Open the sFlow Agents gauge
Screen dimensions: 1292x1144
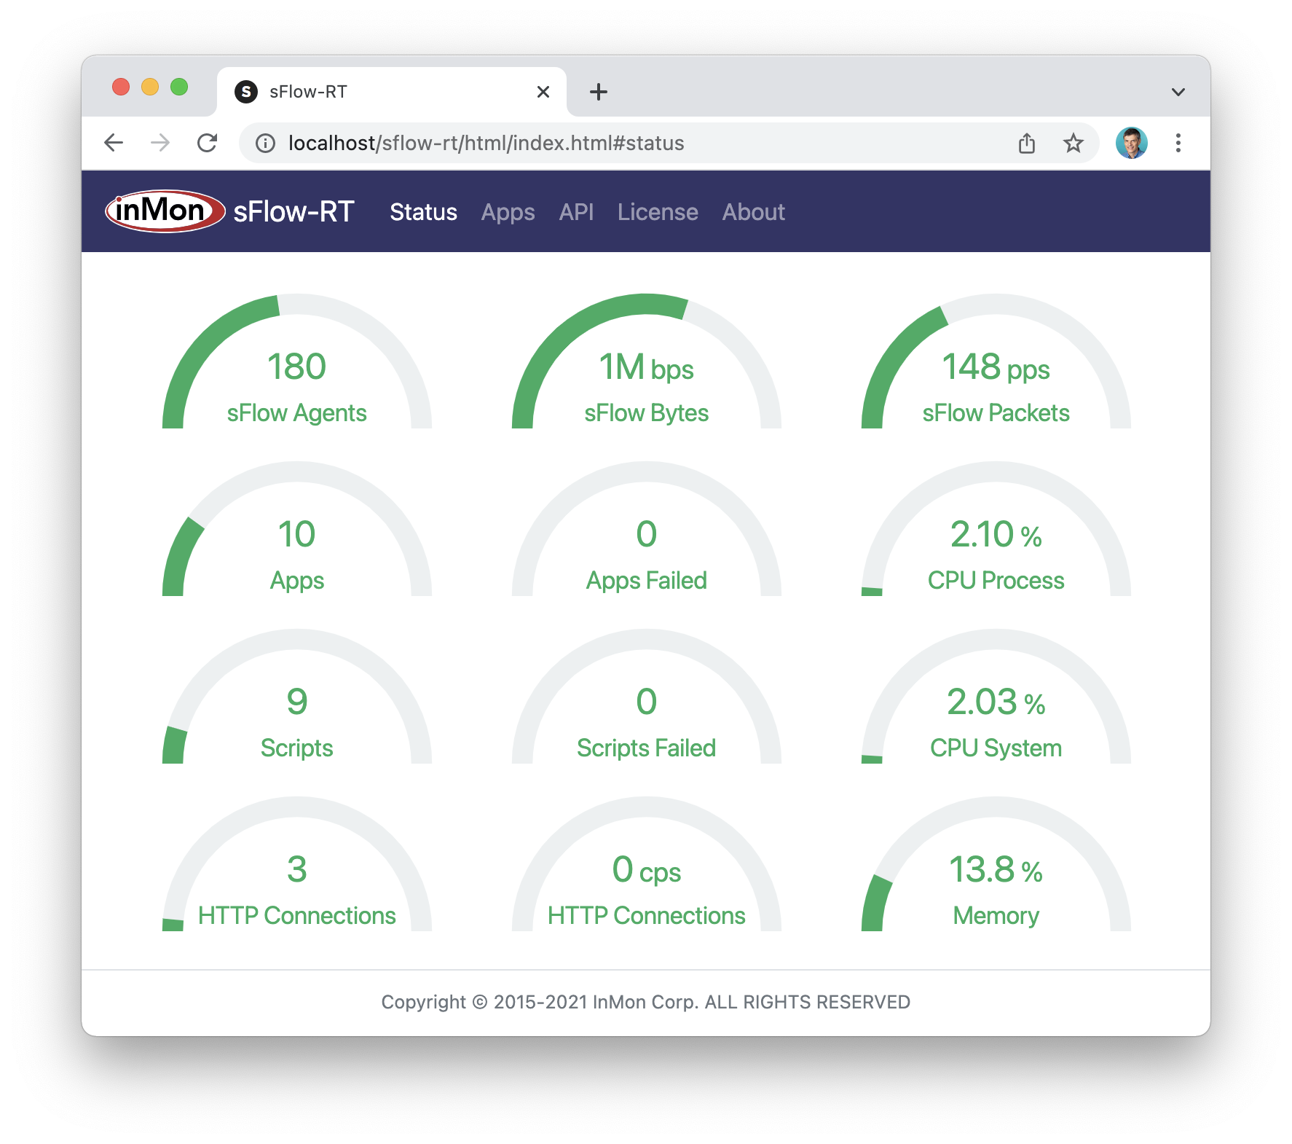(x=296, y=364)
